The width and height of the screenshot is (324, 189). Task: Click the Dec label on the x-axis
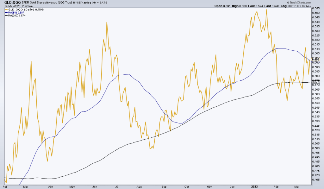tap(232, 187)
